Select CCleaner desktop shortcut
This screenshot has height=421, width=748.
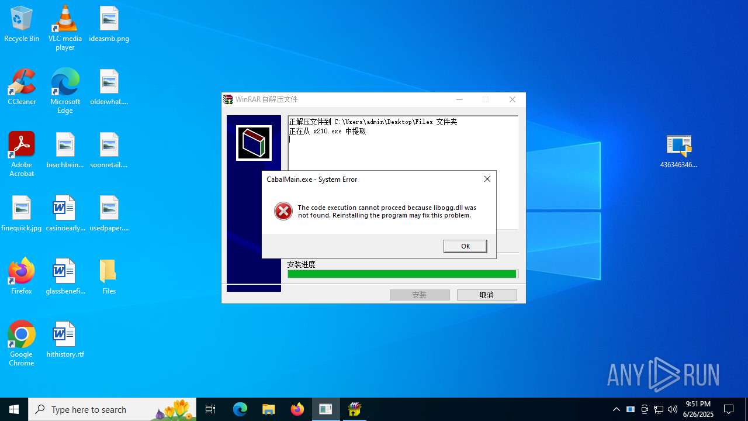pyautogui.click(x=22, y=87)
